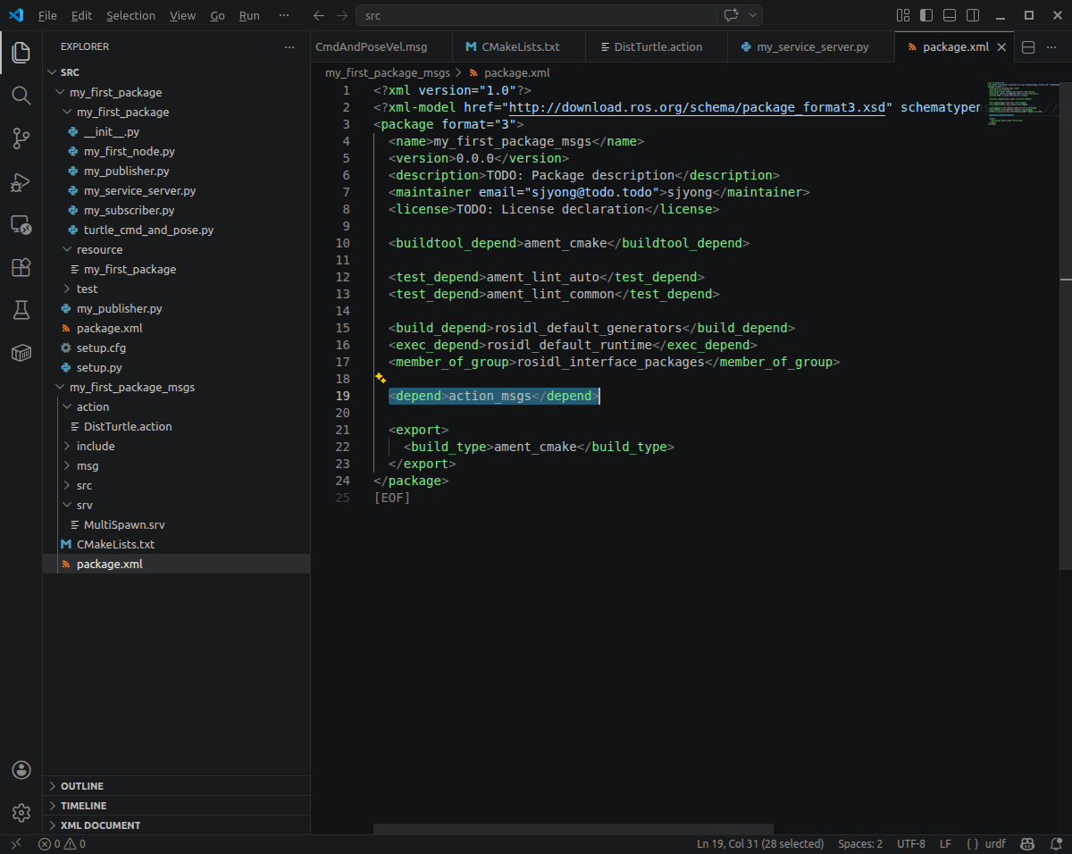This screenshot has width=1072, height=854.
Task: Click the my_first_package_msgs breadcrumb
Action: [x=388, y=73]
